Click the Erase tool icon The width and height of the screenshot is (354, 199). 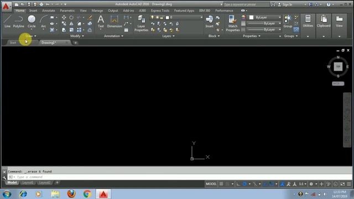[90, 17]
